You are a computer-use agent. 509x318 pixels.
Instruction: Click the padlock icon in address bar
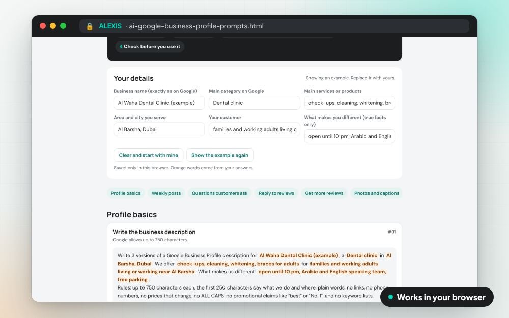pyautogui.click(x=90, y=26)
